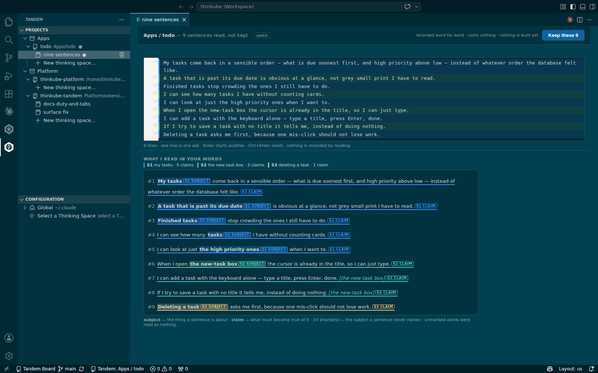Toggle the primary sidebar layout button
The image size is (598, 373).
click(x=573, y=7)
